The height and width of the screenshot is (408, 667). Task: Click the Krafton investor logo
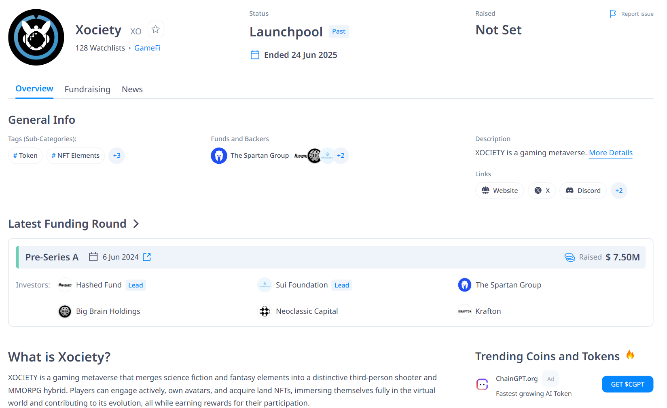(x=465, y=311)
